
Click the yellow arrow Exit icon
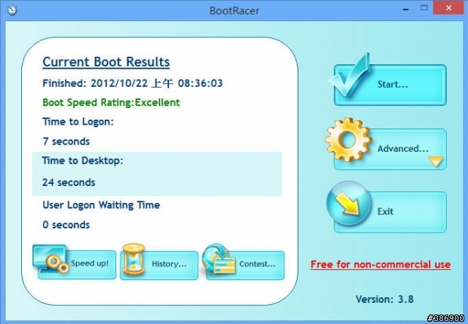349,203
